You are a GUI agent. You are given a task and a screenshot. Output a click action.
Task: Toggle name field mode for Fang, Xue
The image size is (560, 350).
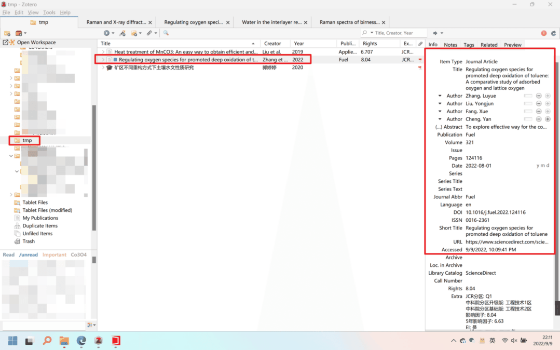click(528, 112)
